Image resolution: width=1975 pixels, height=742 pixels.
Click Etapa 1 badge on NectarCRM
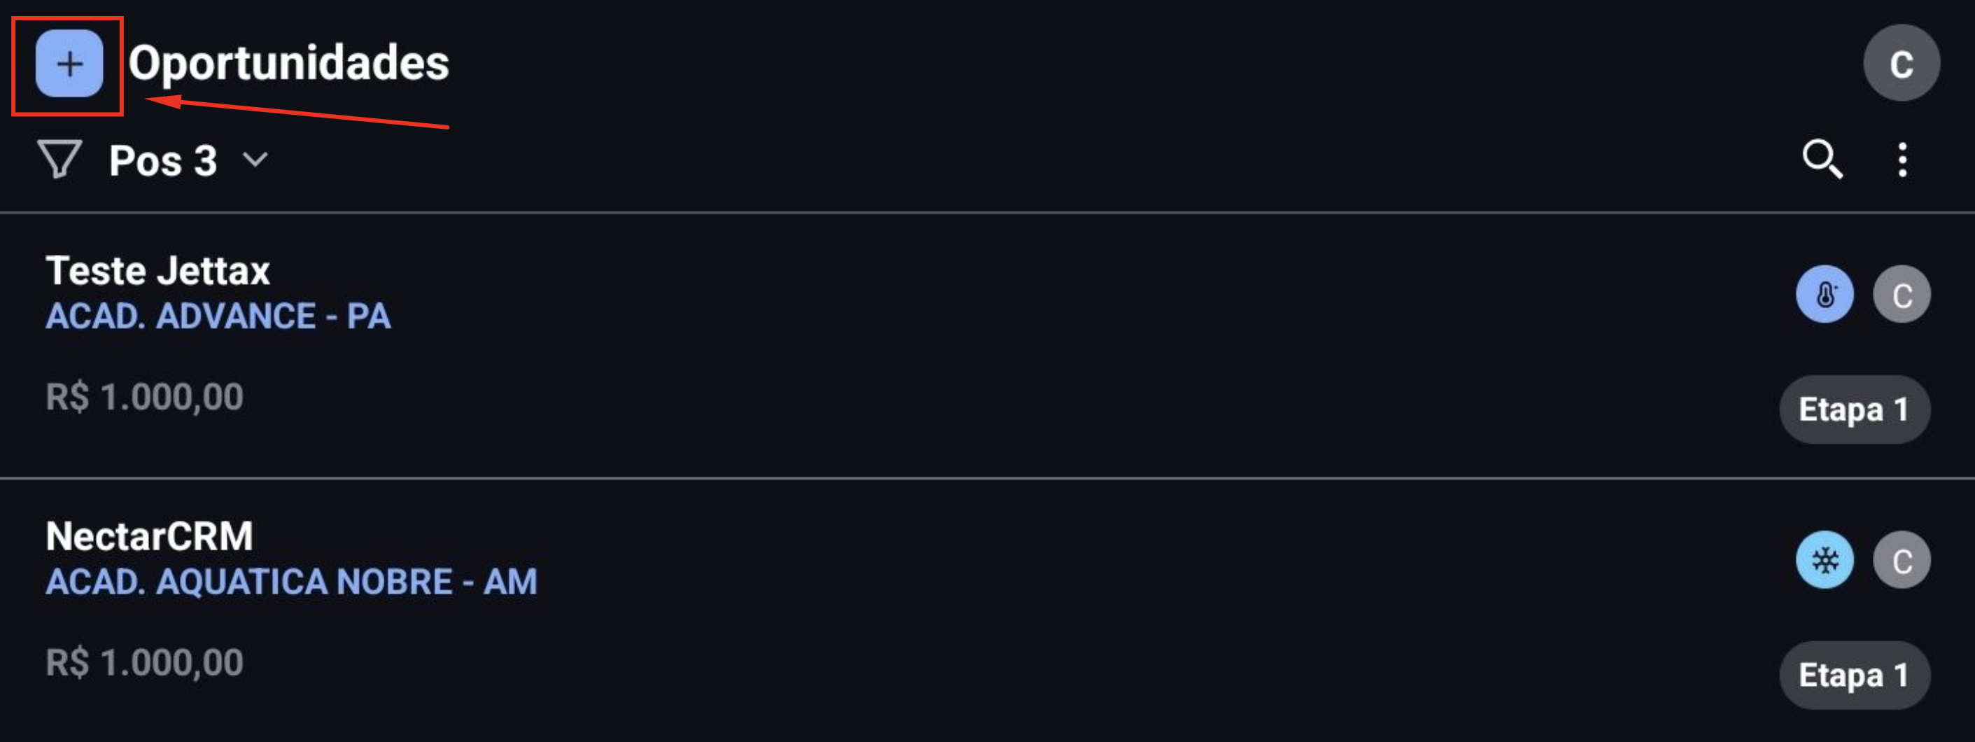1855,675
